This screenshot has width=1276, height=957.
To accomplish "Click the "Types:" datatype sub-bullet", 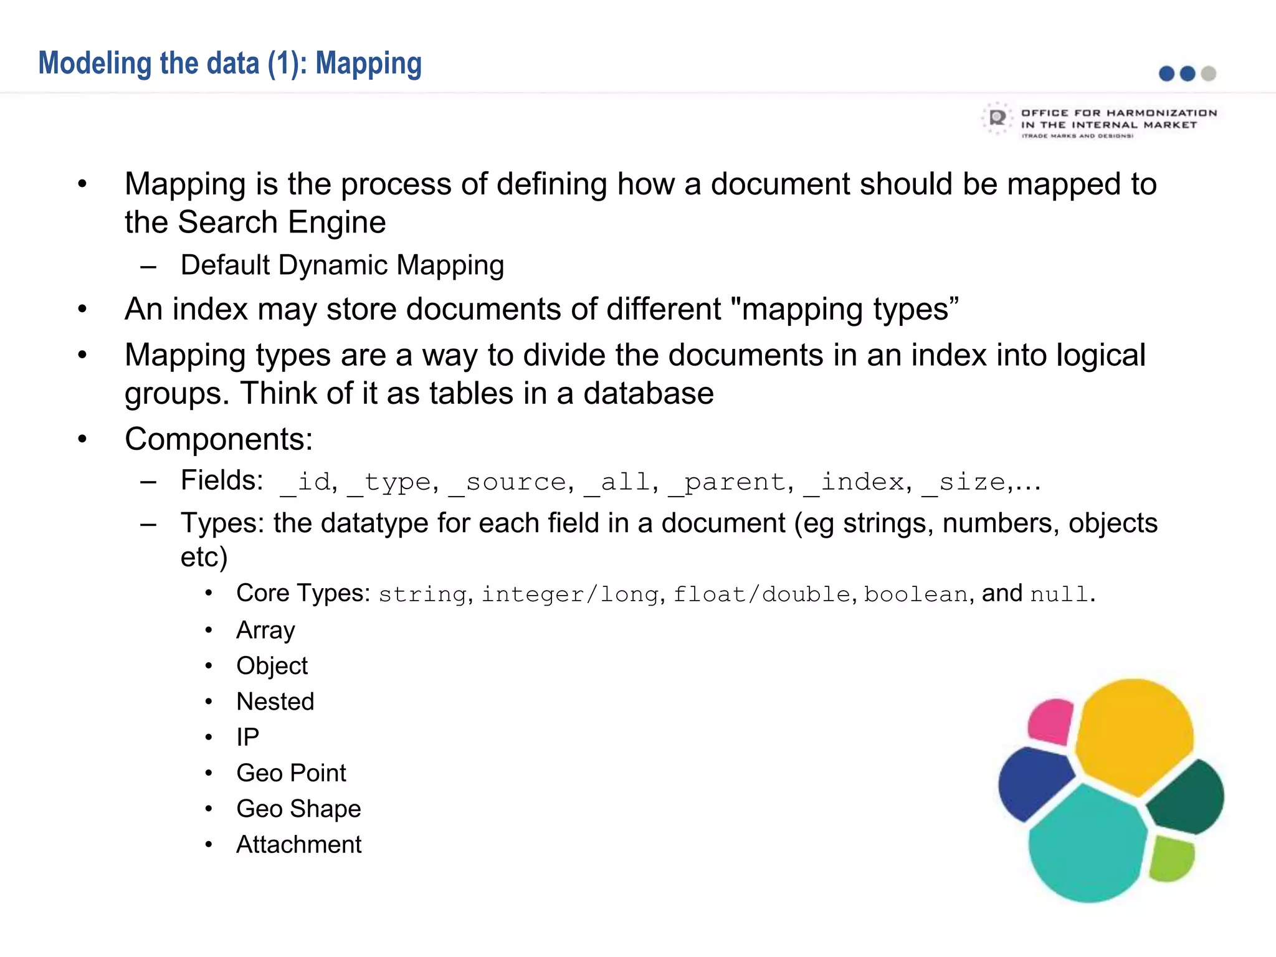I will point(669,540).
